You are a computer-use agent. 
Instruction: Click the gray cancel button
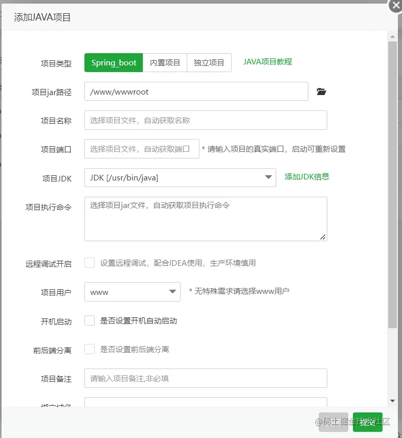[x=333, y=422]
